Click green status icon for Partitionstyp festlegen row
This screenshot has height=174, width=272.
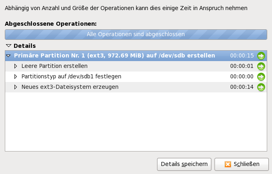[x=261, y=76]
